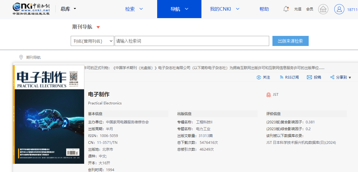Click 工程科技II text

204,122
